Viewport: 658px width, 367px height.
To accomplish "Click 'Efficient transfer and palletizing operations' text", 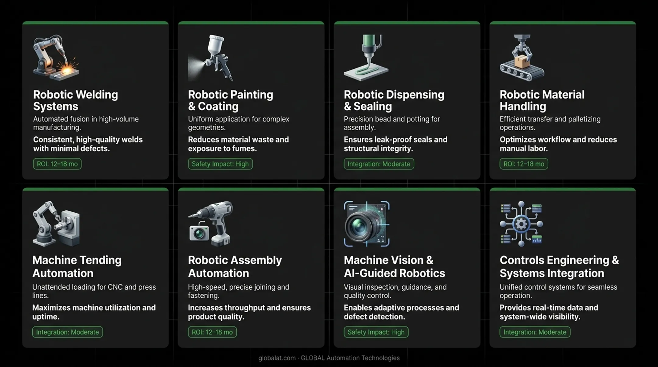I will pos(550,123).
